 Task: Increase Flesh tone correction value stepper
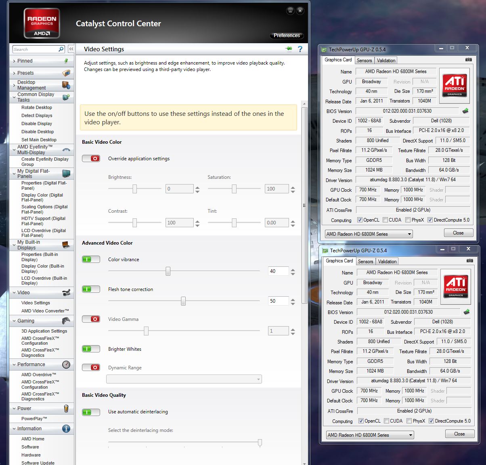293,299
